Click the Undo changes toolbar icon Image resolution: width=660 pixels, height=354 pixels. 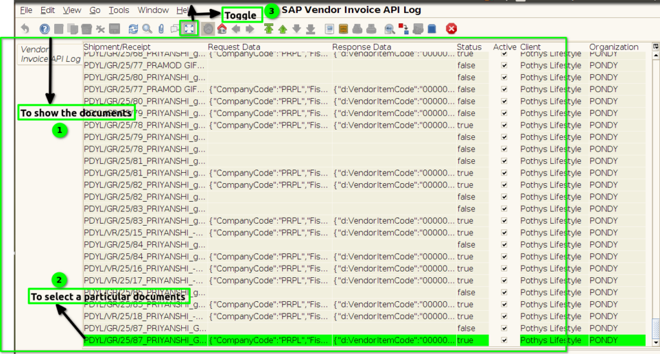(25, 28)
